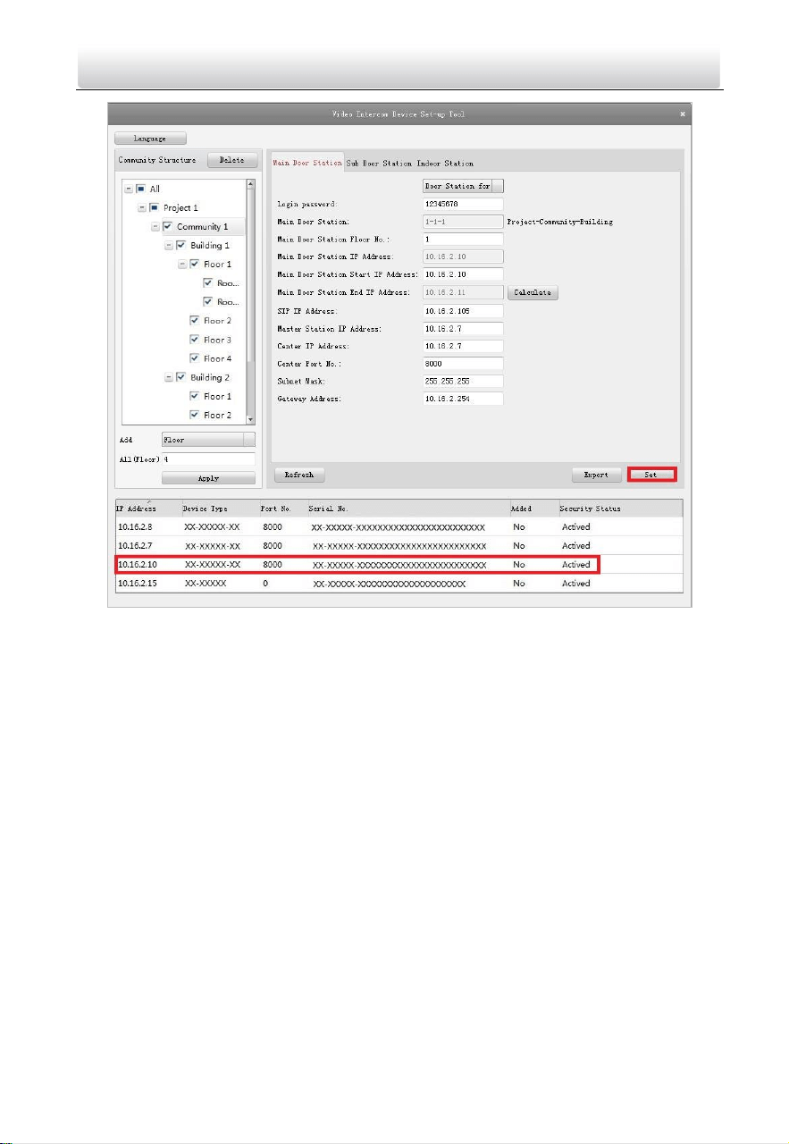Select device row 10.16.2.15
789x1144 pixels.
399,583
